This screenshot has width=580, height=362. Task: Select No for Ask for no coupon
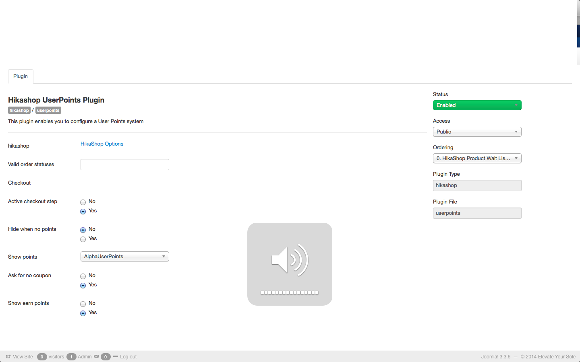[x=83, y=276]
